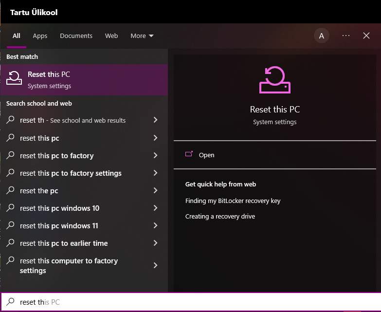Viewport: 381px width, 312px height.
Task: Switch to the Apps tab
Action: [x=40, y=36]
